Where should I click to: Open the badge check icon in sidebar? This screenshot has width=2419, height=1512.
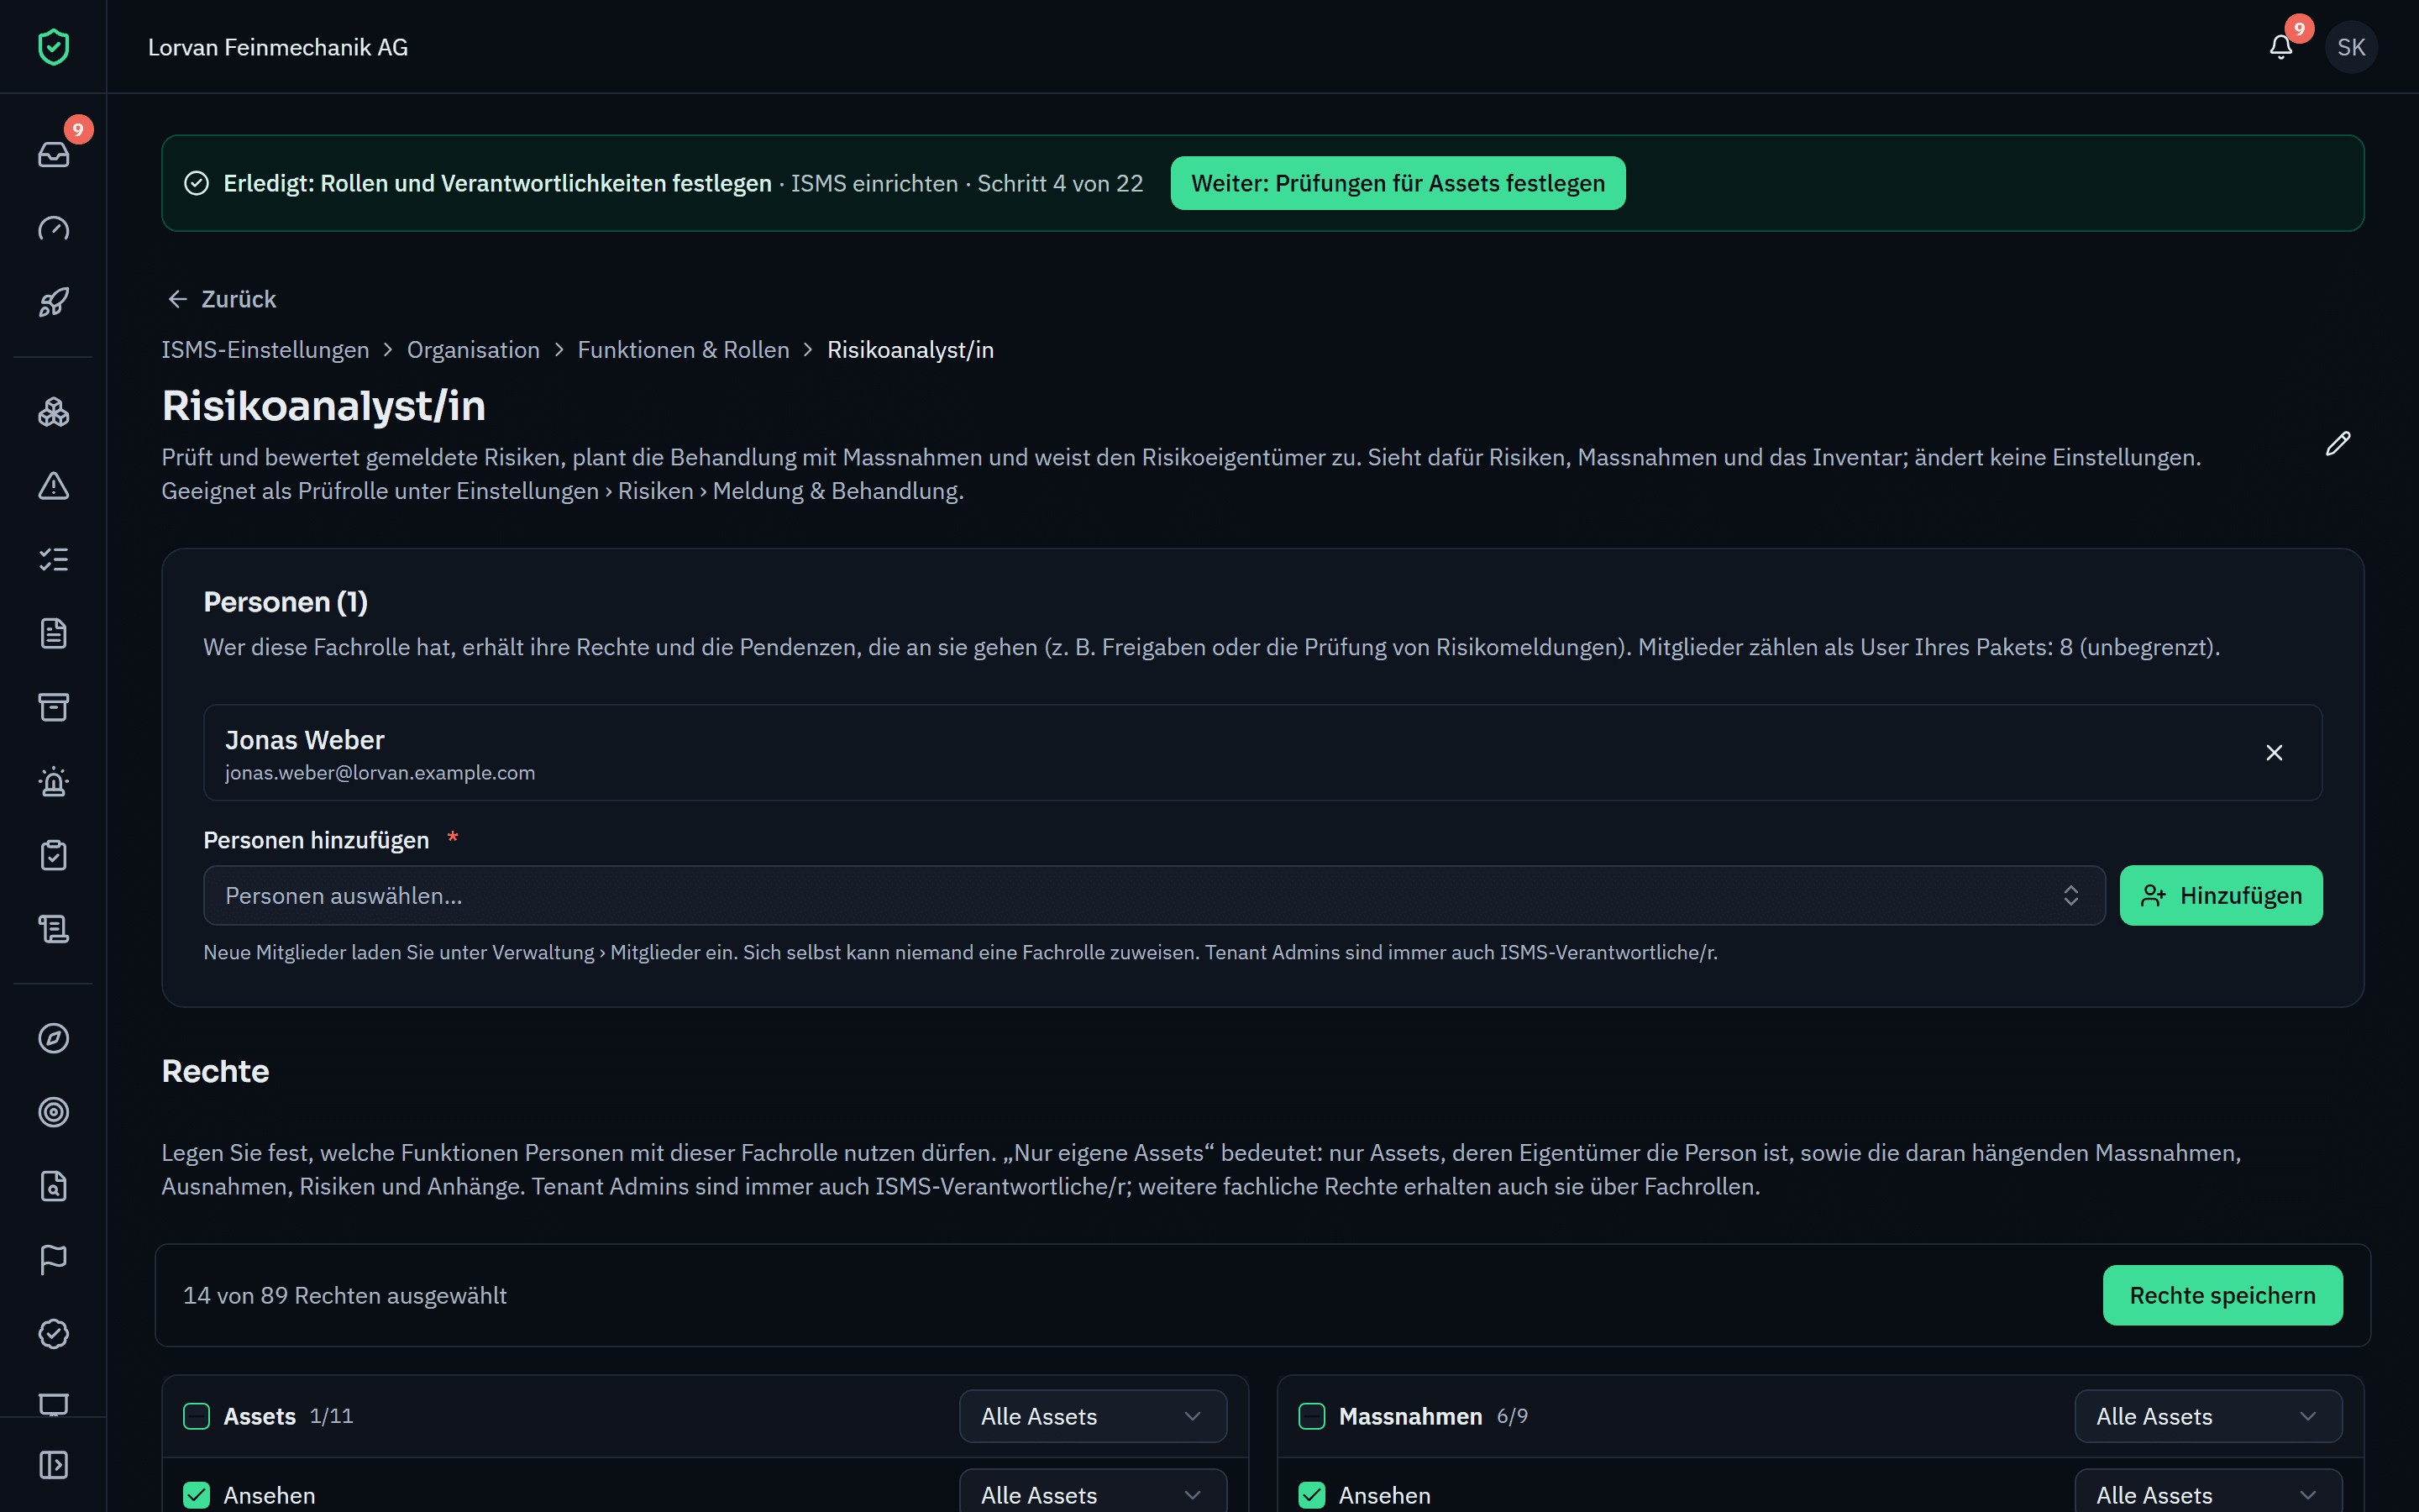[53, 1334]
